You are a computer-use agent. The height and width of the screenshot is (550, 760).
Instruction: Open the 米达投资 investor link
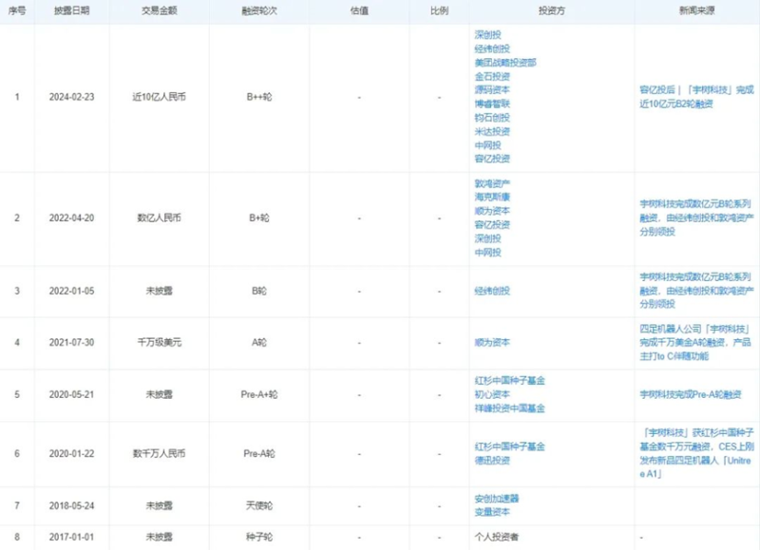pos(492,131)
